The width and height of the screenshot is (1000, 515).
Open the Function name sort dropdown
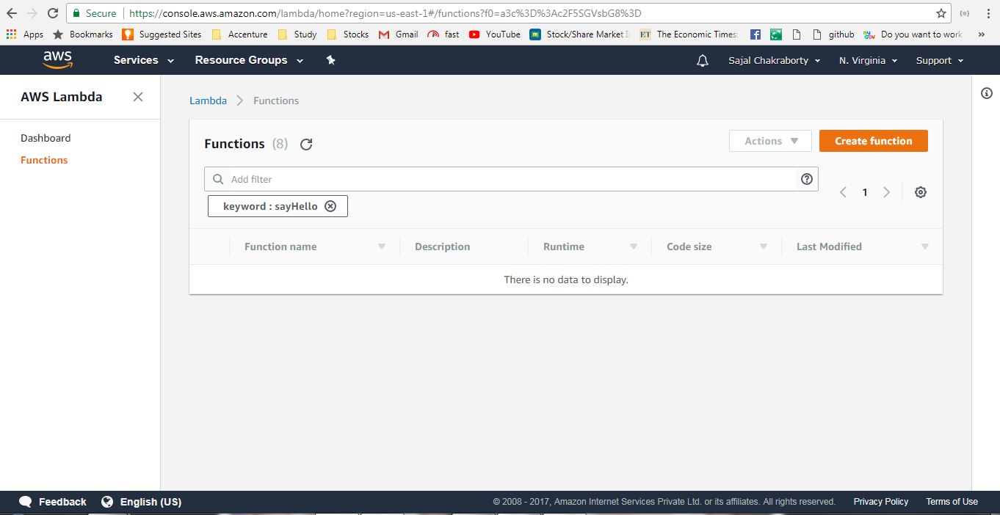point(381,246)
